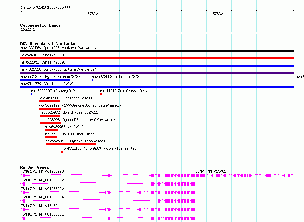Open the nsv1131268 (Alsmadi2014) label
Image resolution: width=304 pixels, height=222 pixels.
[125, 91]
